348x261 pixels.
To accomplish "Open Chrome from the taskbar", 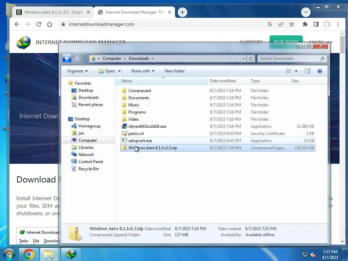I will click(x=29, y=254).
